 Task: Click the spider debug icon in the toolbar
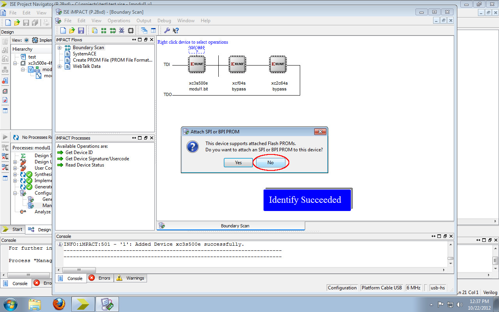coord(121,30)
